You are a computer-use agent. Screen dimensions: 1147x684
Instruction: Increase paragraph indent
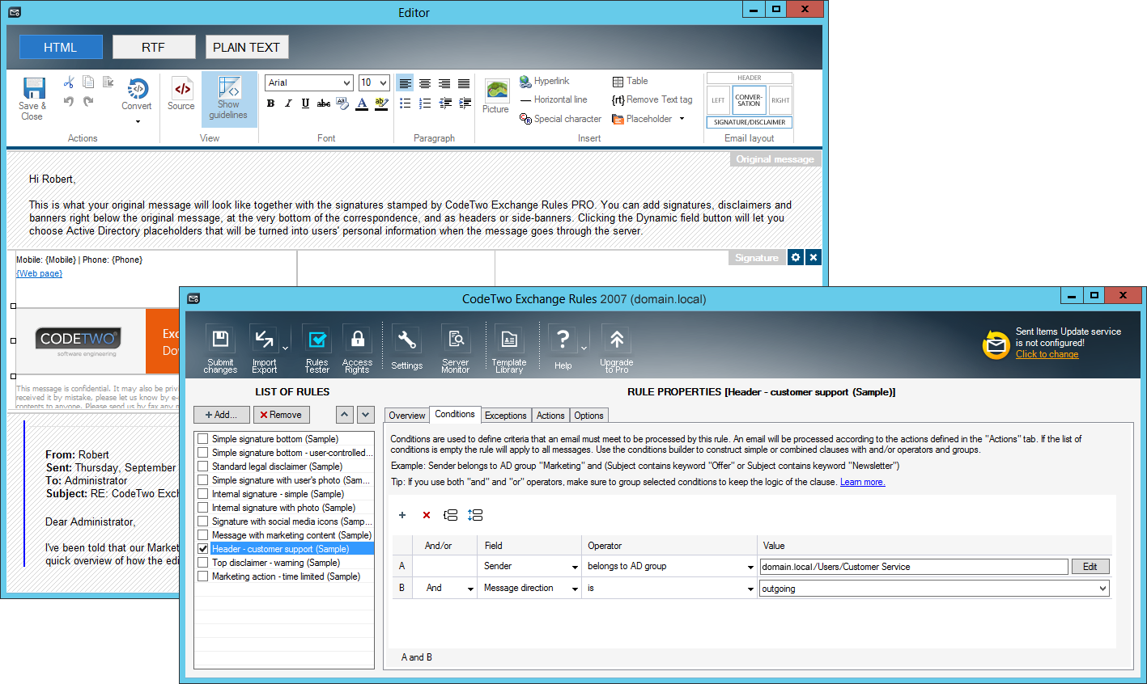465,103
